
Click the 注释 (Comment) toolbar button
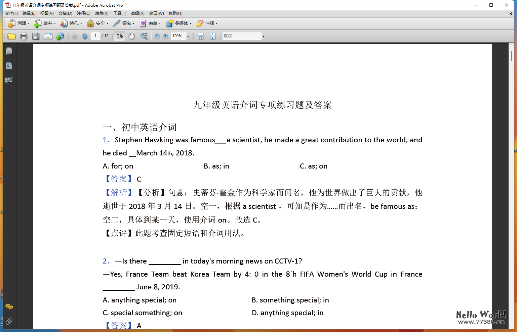click(x=207, y=23)
